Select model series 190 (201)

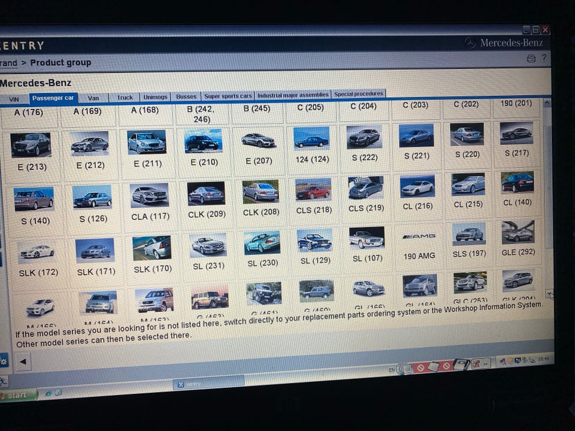(x=516, y=104)
